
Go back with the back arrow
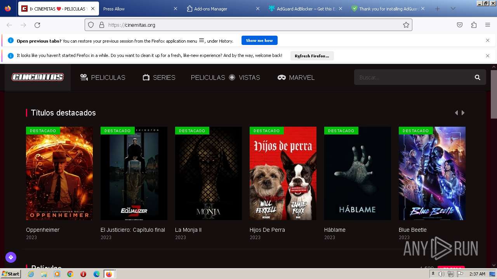pyautogui.click(x=9, y=25)
